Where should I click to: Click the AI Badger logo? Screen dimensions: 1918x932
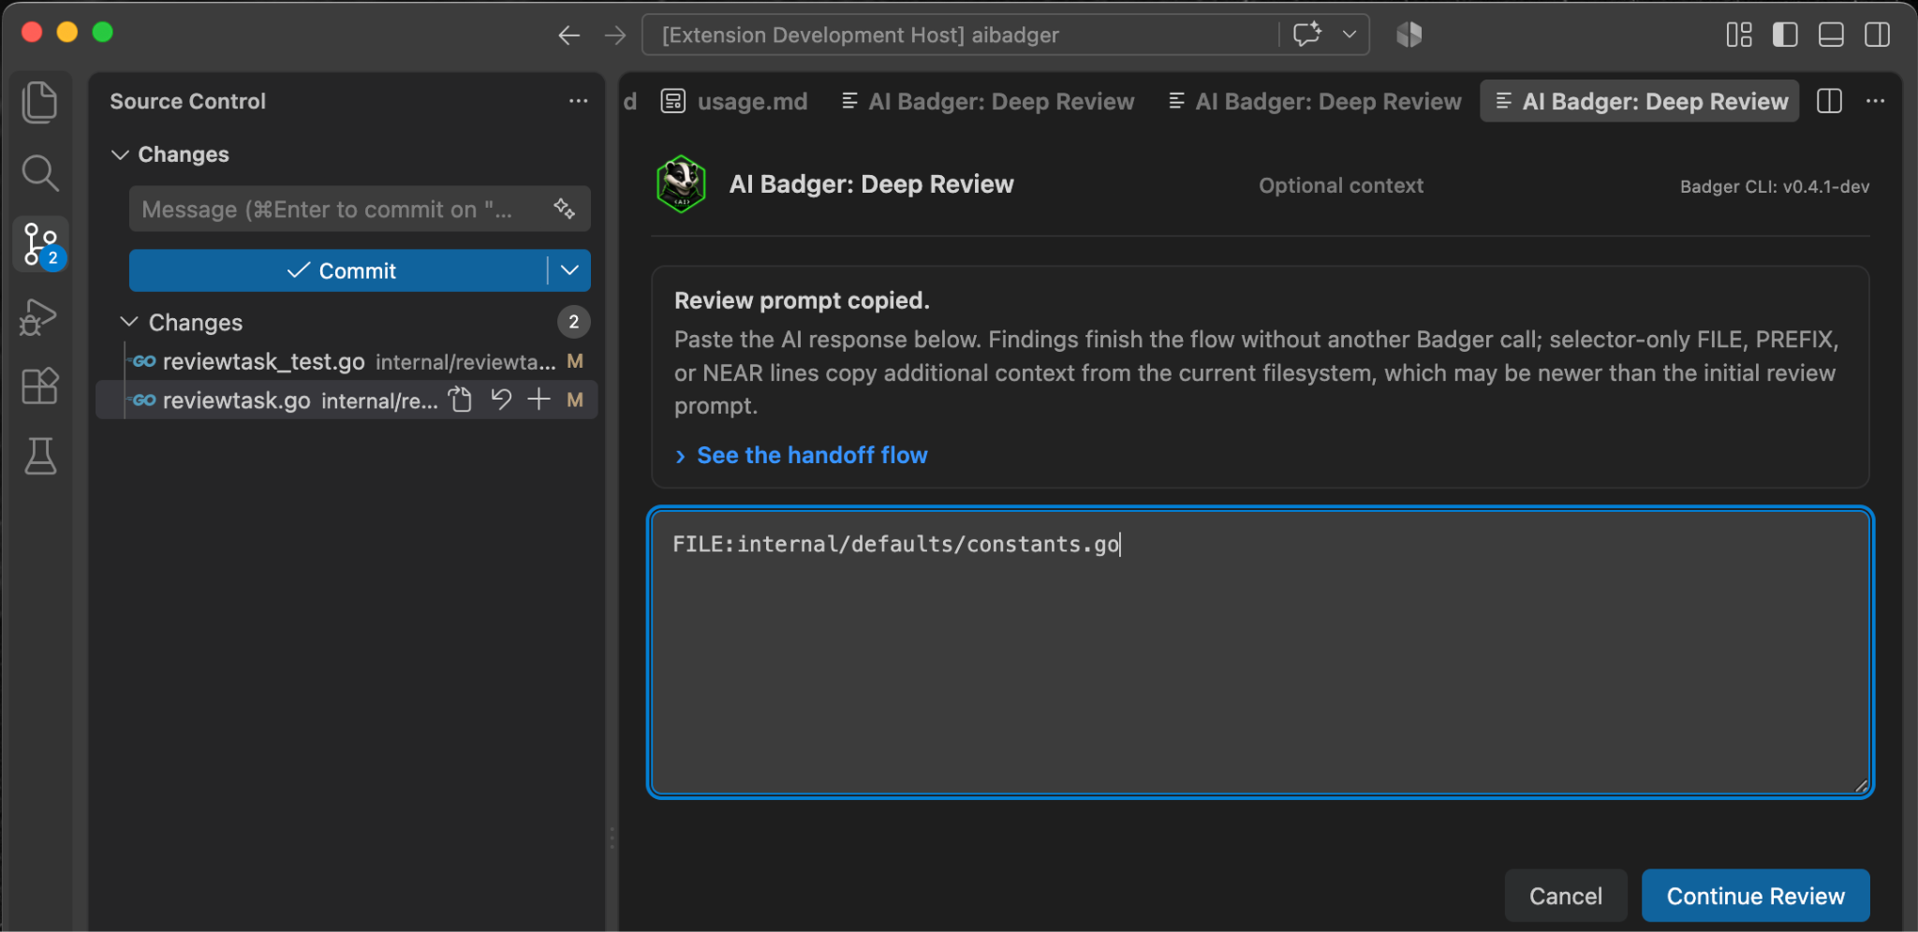pyautogui.click(x=681, y=184)
